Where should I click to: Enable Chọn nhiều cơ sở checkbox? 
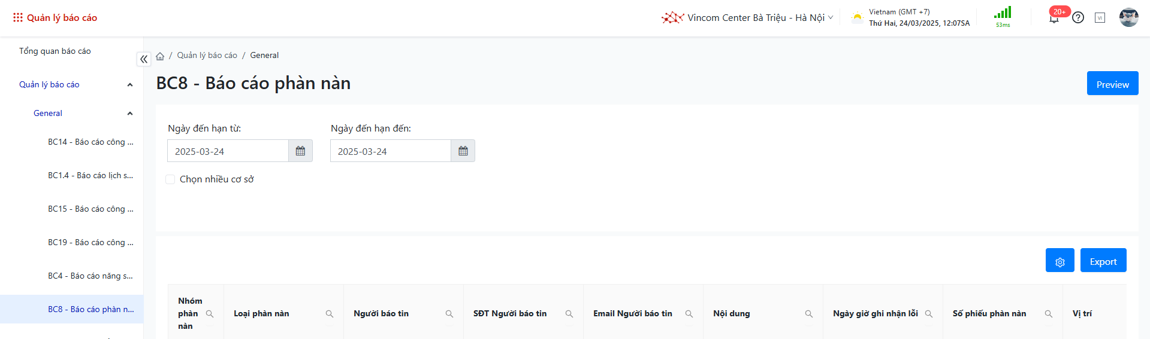click(170, 179)
